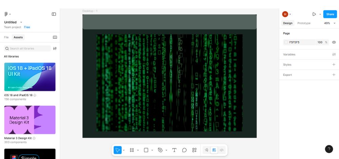
Task: Expand Move tool options chevron
Action: tap(124, 150)
